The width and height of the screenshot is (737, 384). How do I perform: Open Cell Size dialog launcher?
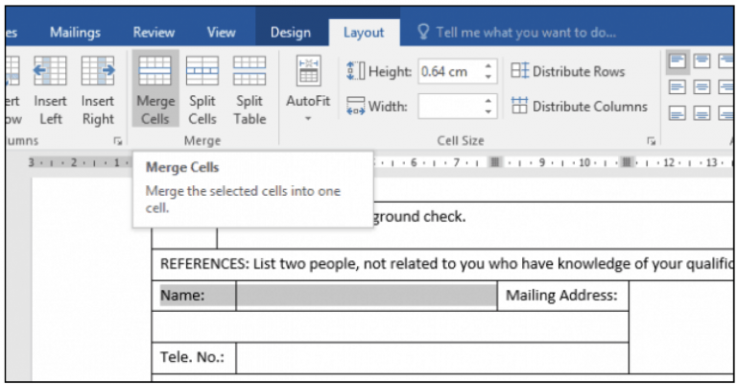pos(651,140)
